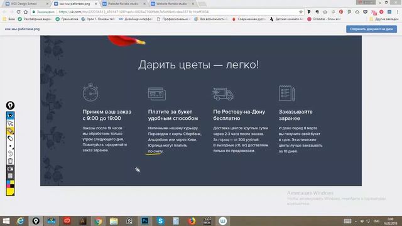Screen dimensions: 402x226
Task: Open the taskbar clock and date
Action: point(391,221)
